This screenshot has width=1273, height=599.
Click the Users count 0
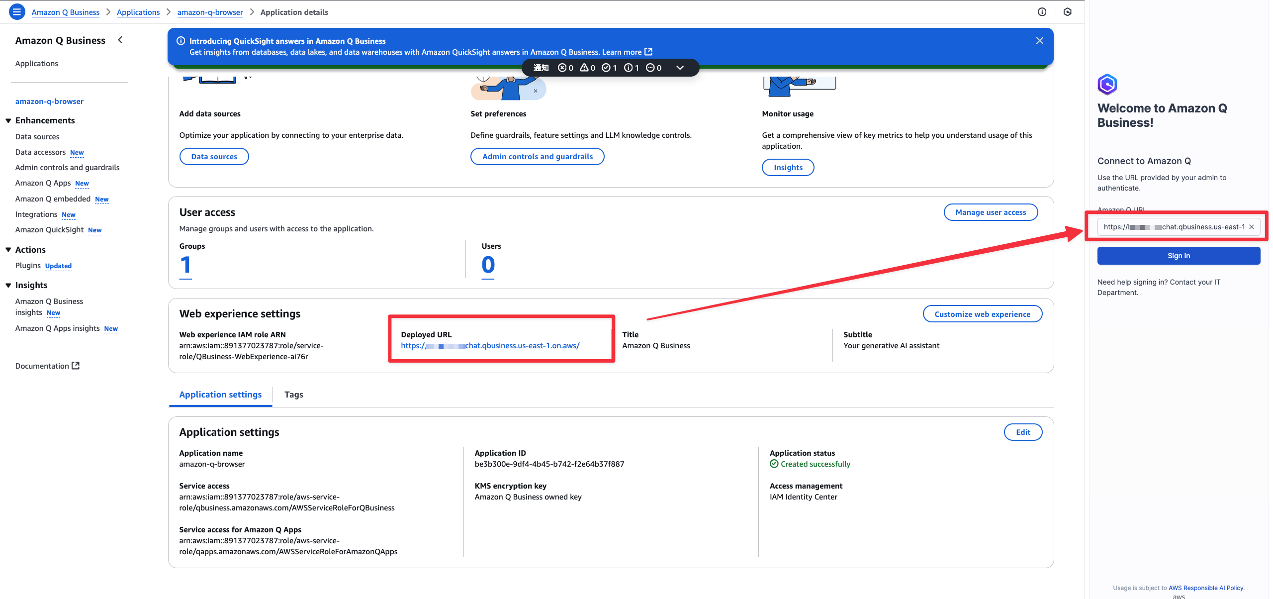488,265
